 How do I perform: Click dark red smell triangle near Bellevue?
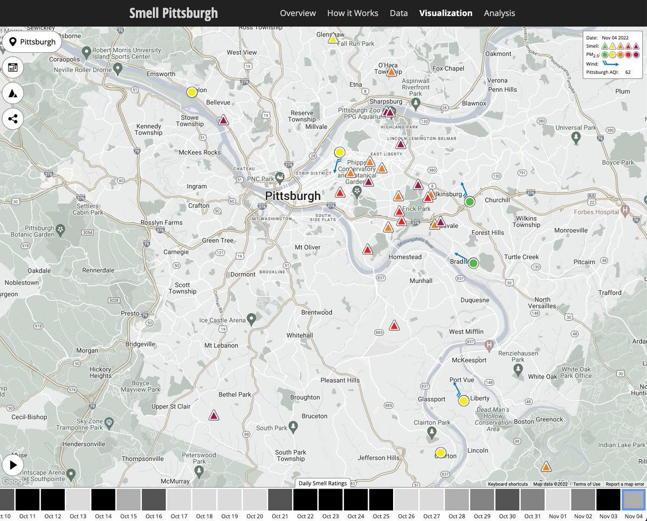pos(223,120)
